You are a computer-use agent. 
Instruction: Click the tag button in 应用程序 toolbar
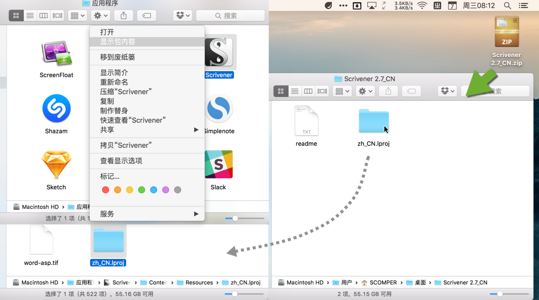click(146, 16)
